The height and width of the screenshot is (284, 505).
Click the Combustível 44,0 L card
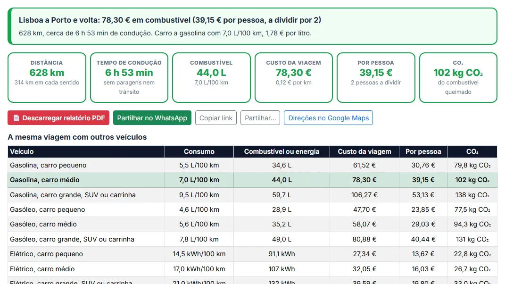coord(211,78)
